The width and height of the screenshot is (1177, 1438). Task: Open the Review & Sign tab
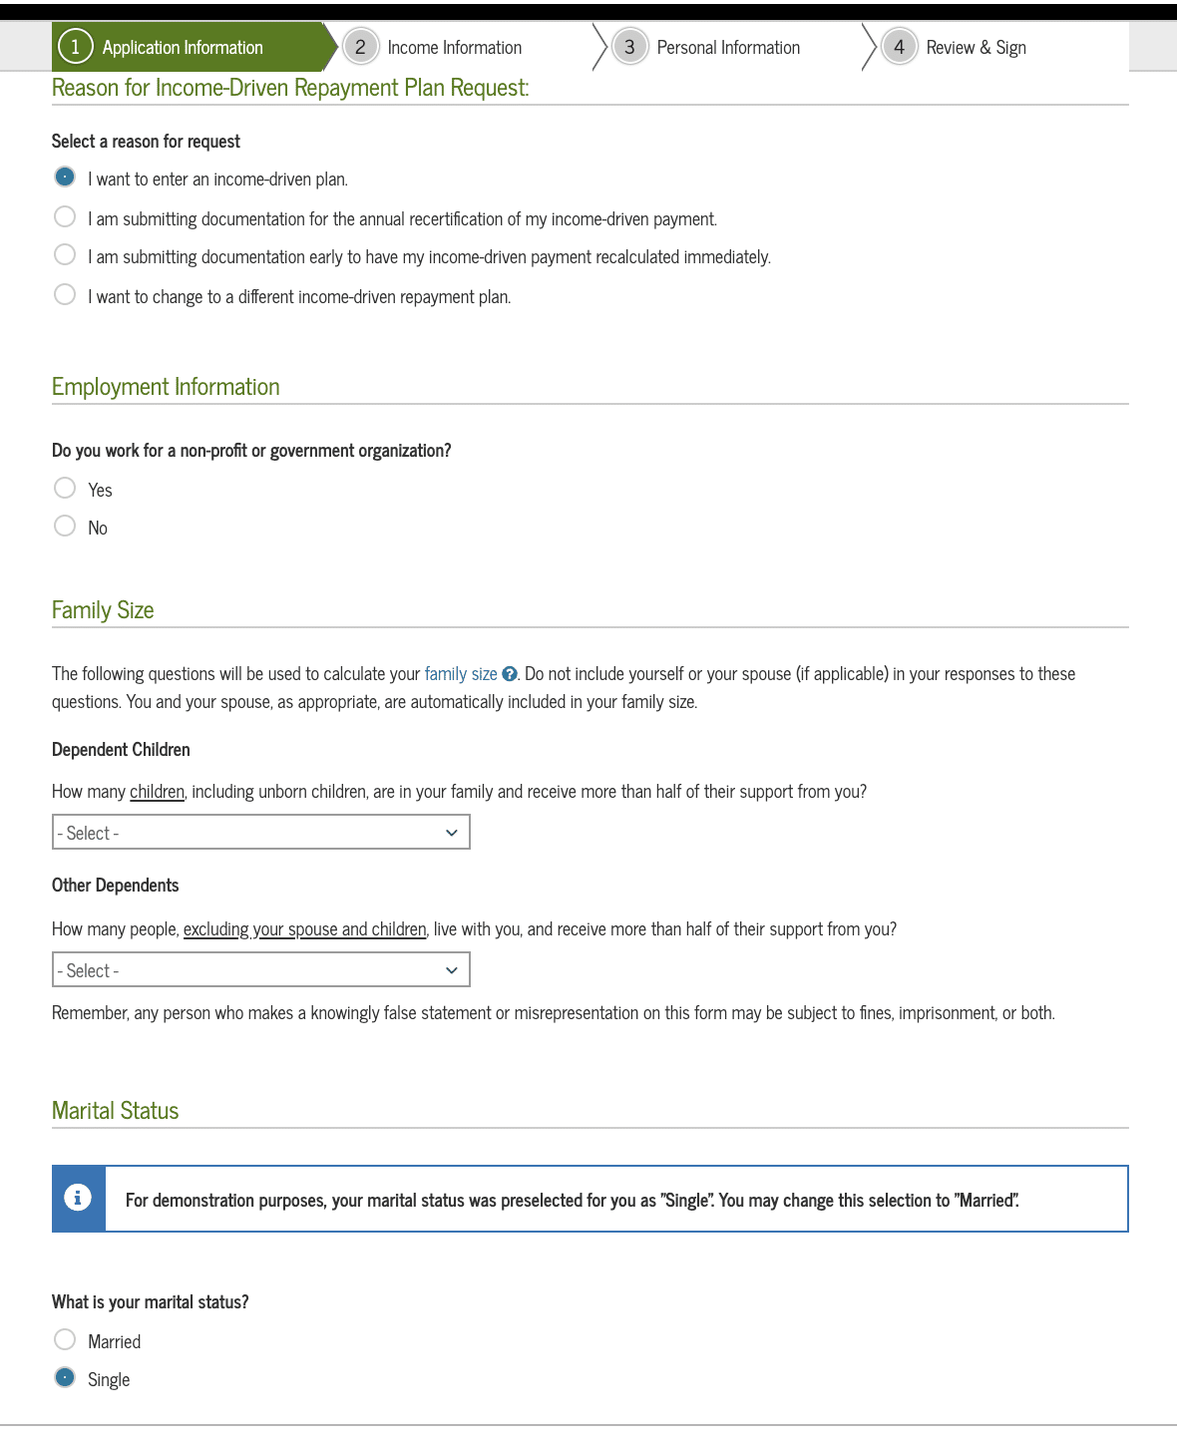click(x=976, y=47)
